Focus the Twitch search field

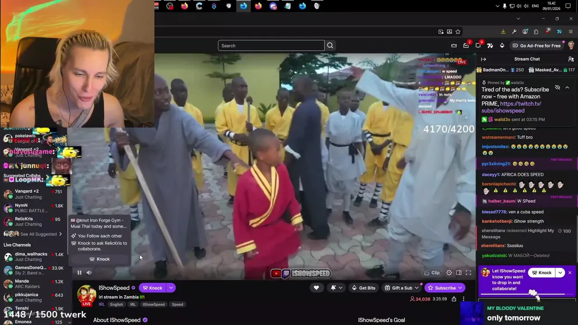point(271,46)
